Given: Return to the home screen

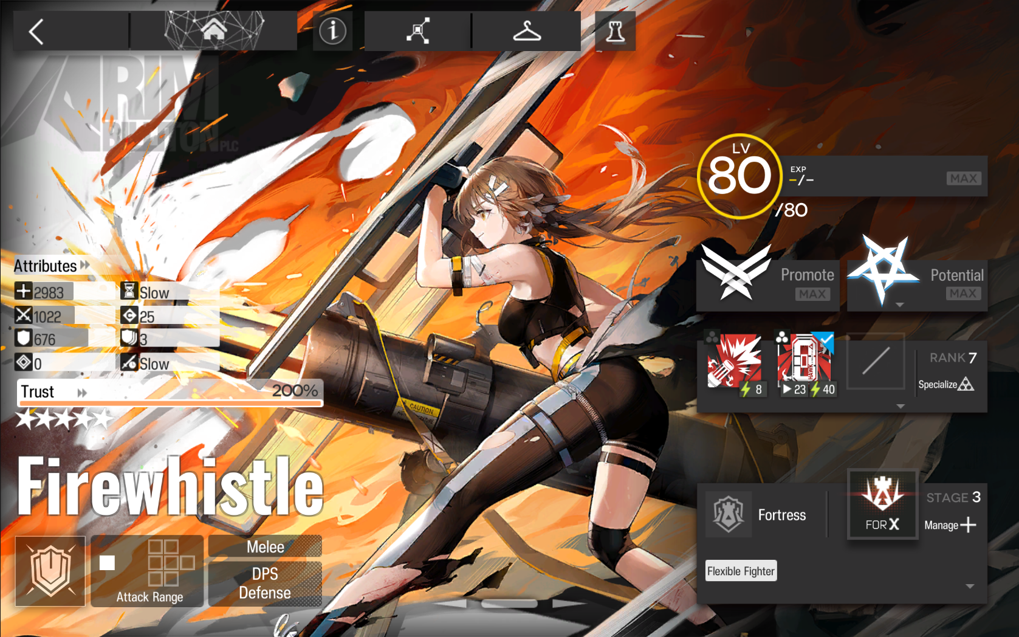Looking at the screenshot, I should pyautogui.click(x=214, y=29).
